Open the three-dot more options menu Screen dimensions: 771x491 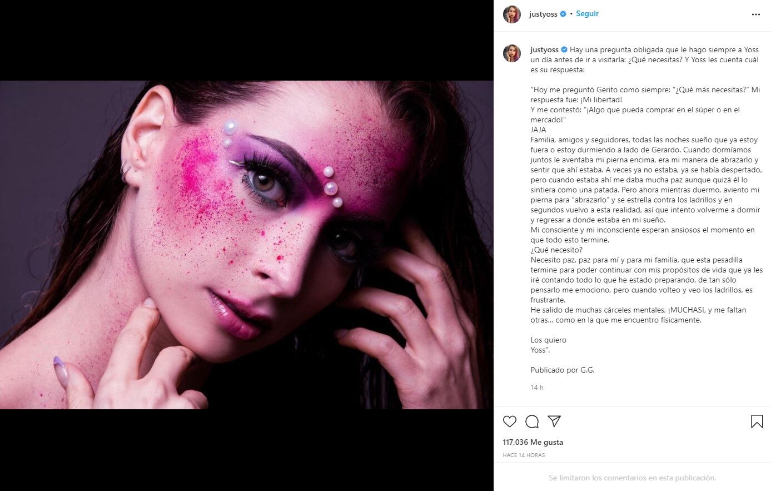point(755,14)
